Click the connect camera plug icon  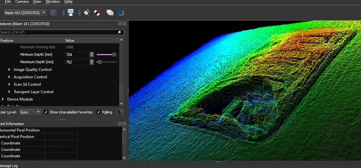pos(86,12)
